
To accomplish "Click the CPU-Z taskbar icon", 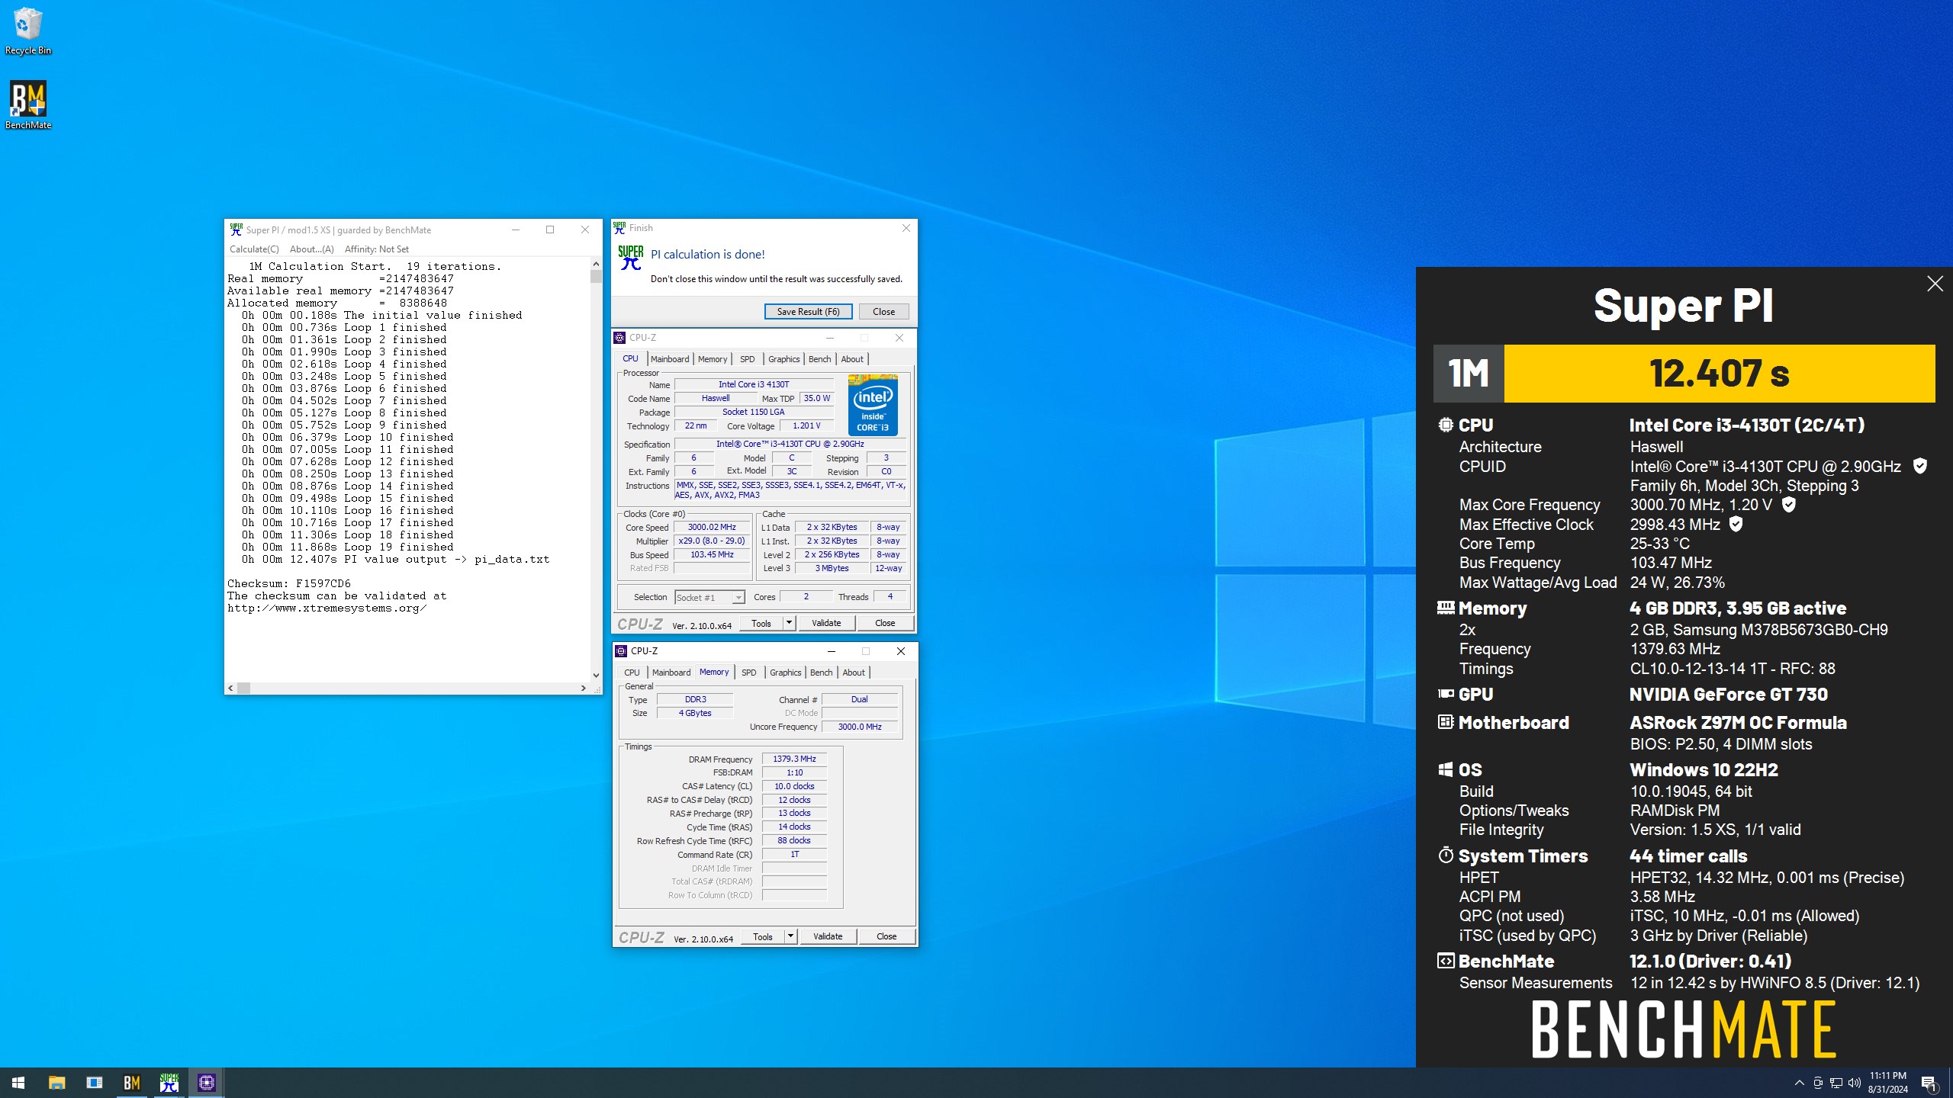I will click(207, 1083).
